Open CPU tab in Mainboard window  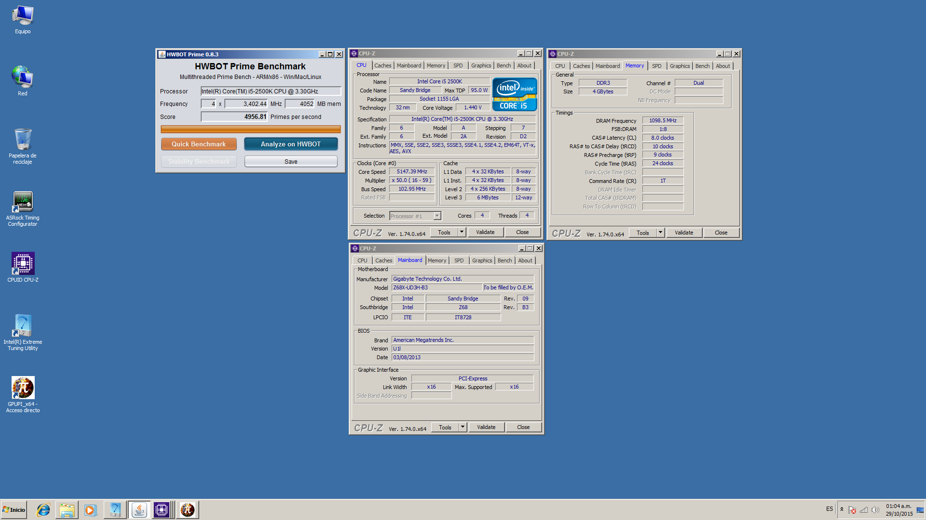click(362, 260)
